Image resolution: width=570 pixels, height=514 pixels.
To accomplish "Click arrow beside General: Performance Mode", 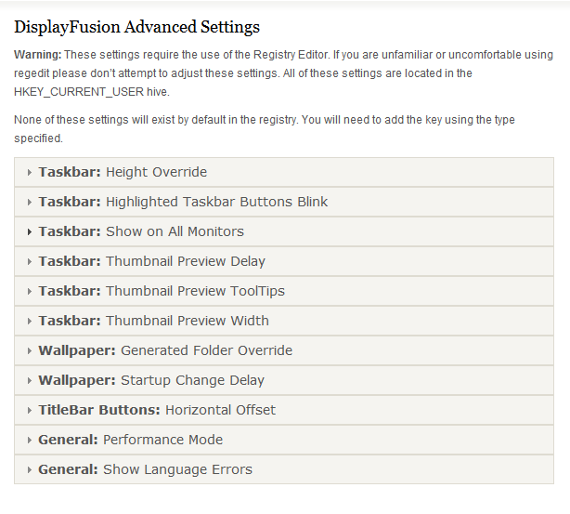I will coord(30,440).
